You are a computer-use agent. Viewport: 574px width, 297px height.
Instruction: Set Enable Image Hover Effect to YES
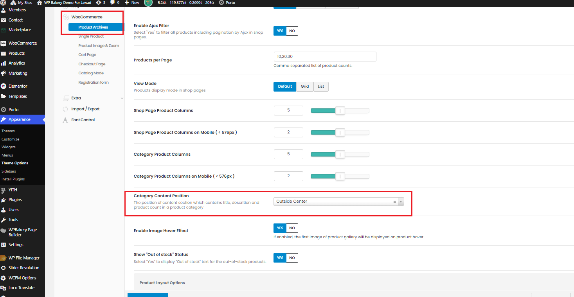[x=280, y=228]
